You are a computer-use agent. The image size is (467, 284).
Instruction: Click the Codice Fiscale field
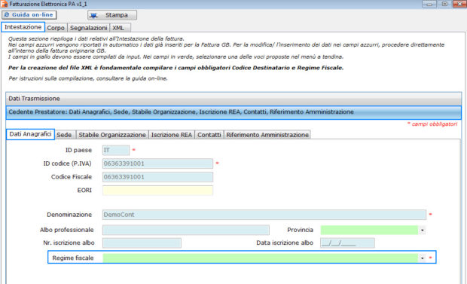(x=157, y=177)
